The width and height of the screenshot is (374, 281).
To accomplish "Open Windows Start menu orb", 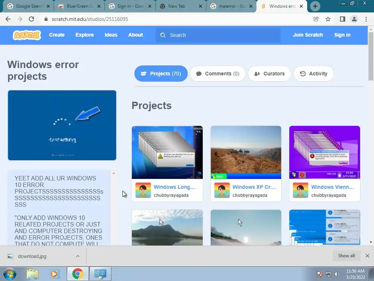I will pyautogui.click(x=10, y=274).
